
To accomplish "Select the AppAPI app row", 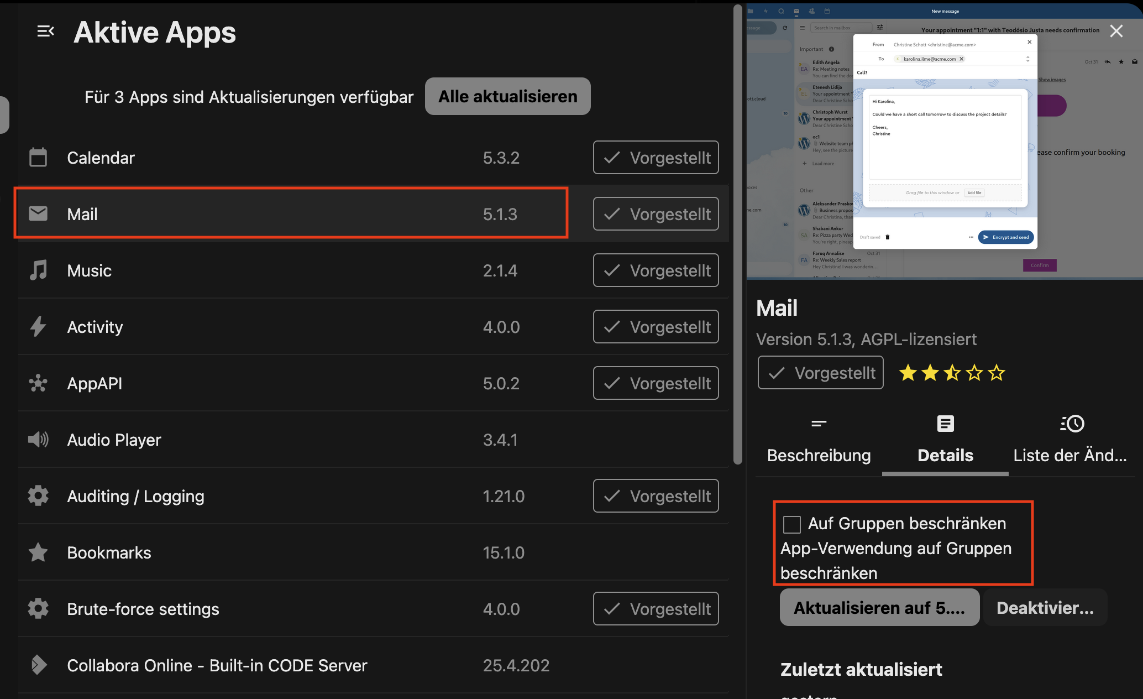I will [x=373, y=383].
